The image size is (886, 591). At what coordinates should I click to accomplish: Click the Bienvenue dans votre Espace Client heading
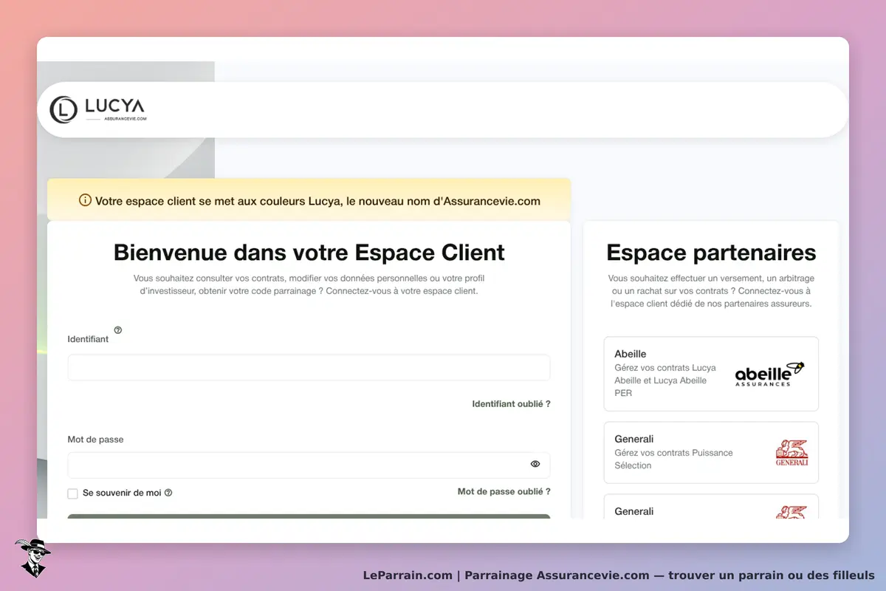click(x=309, y=253)
